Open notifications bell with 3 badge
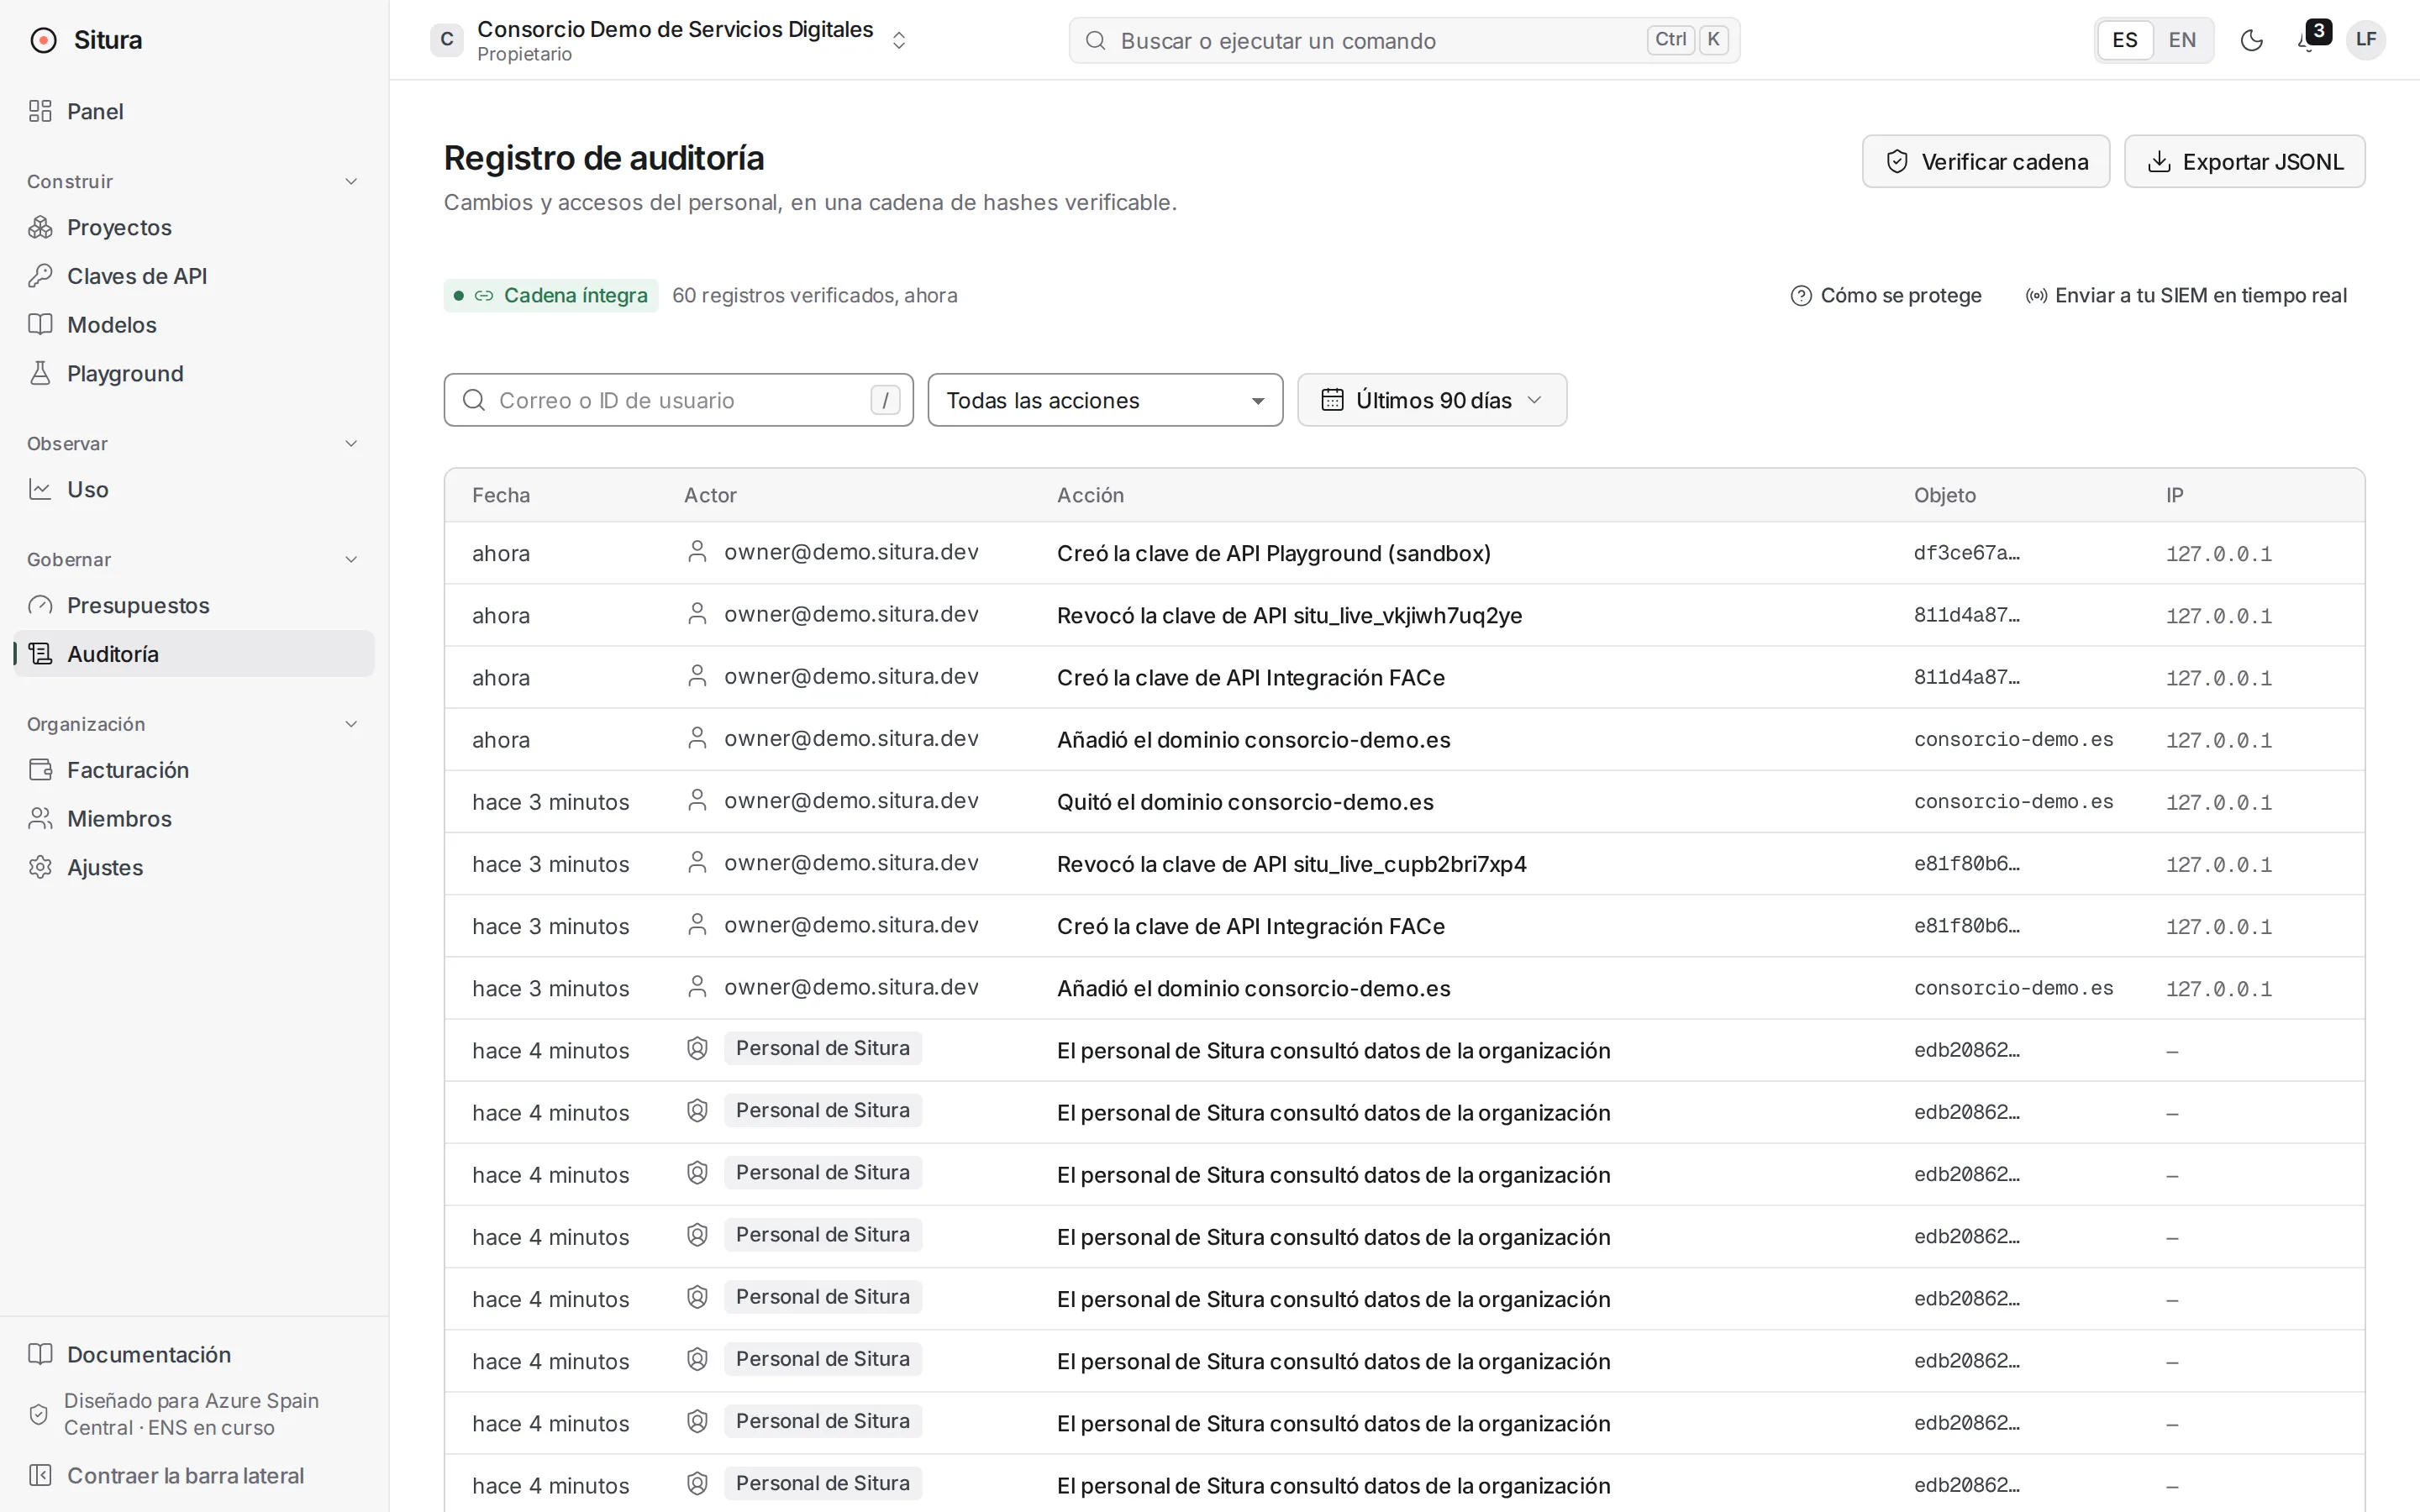The image size is (2420, 1512). tap(2310, 39)
